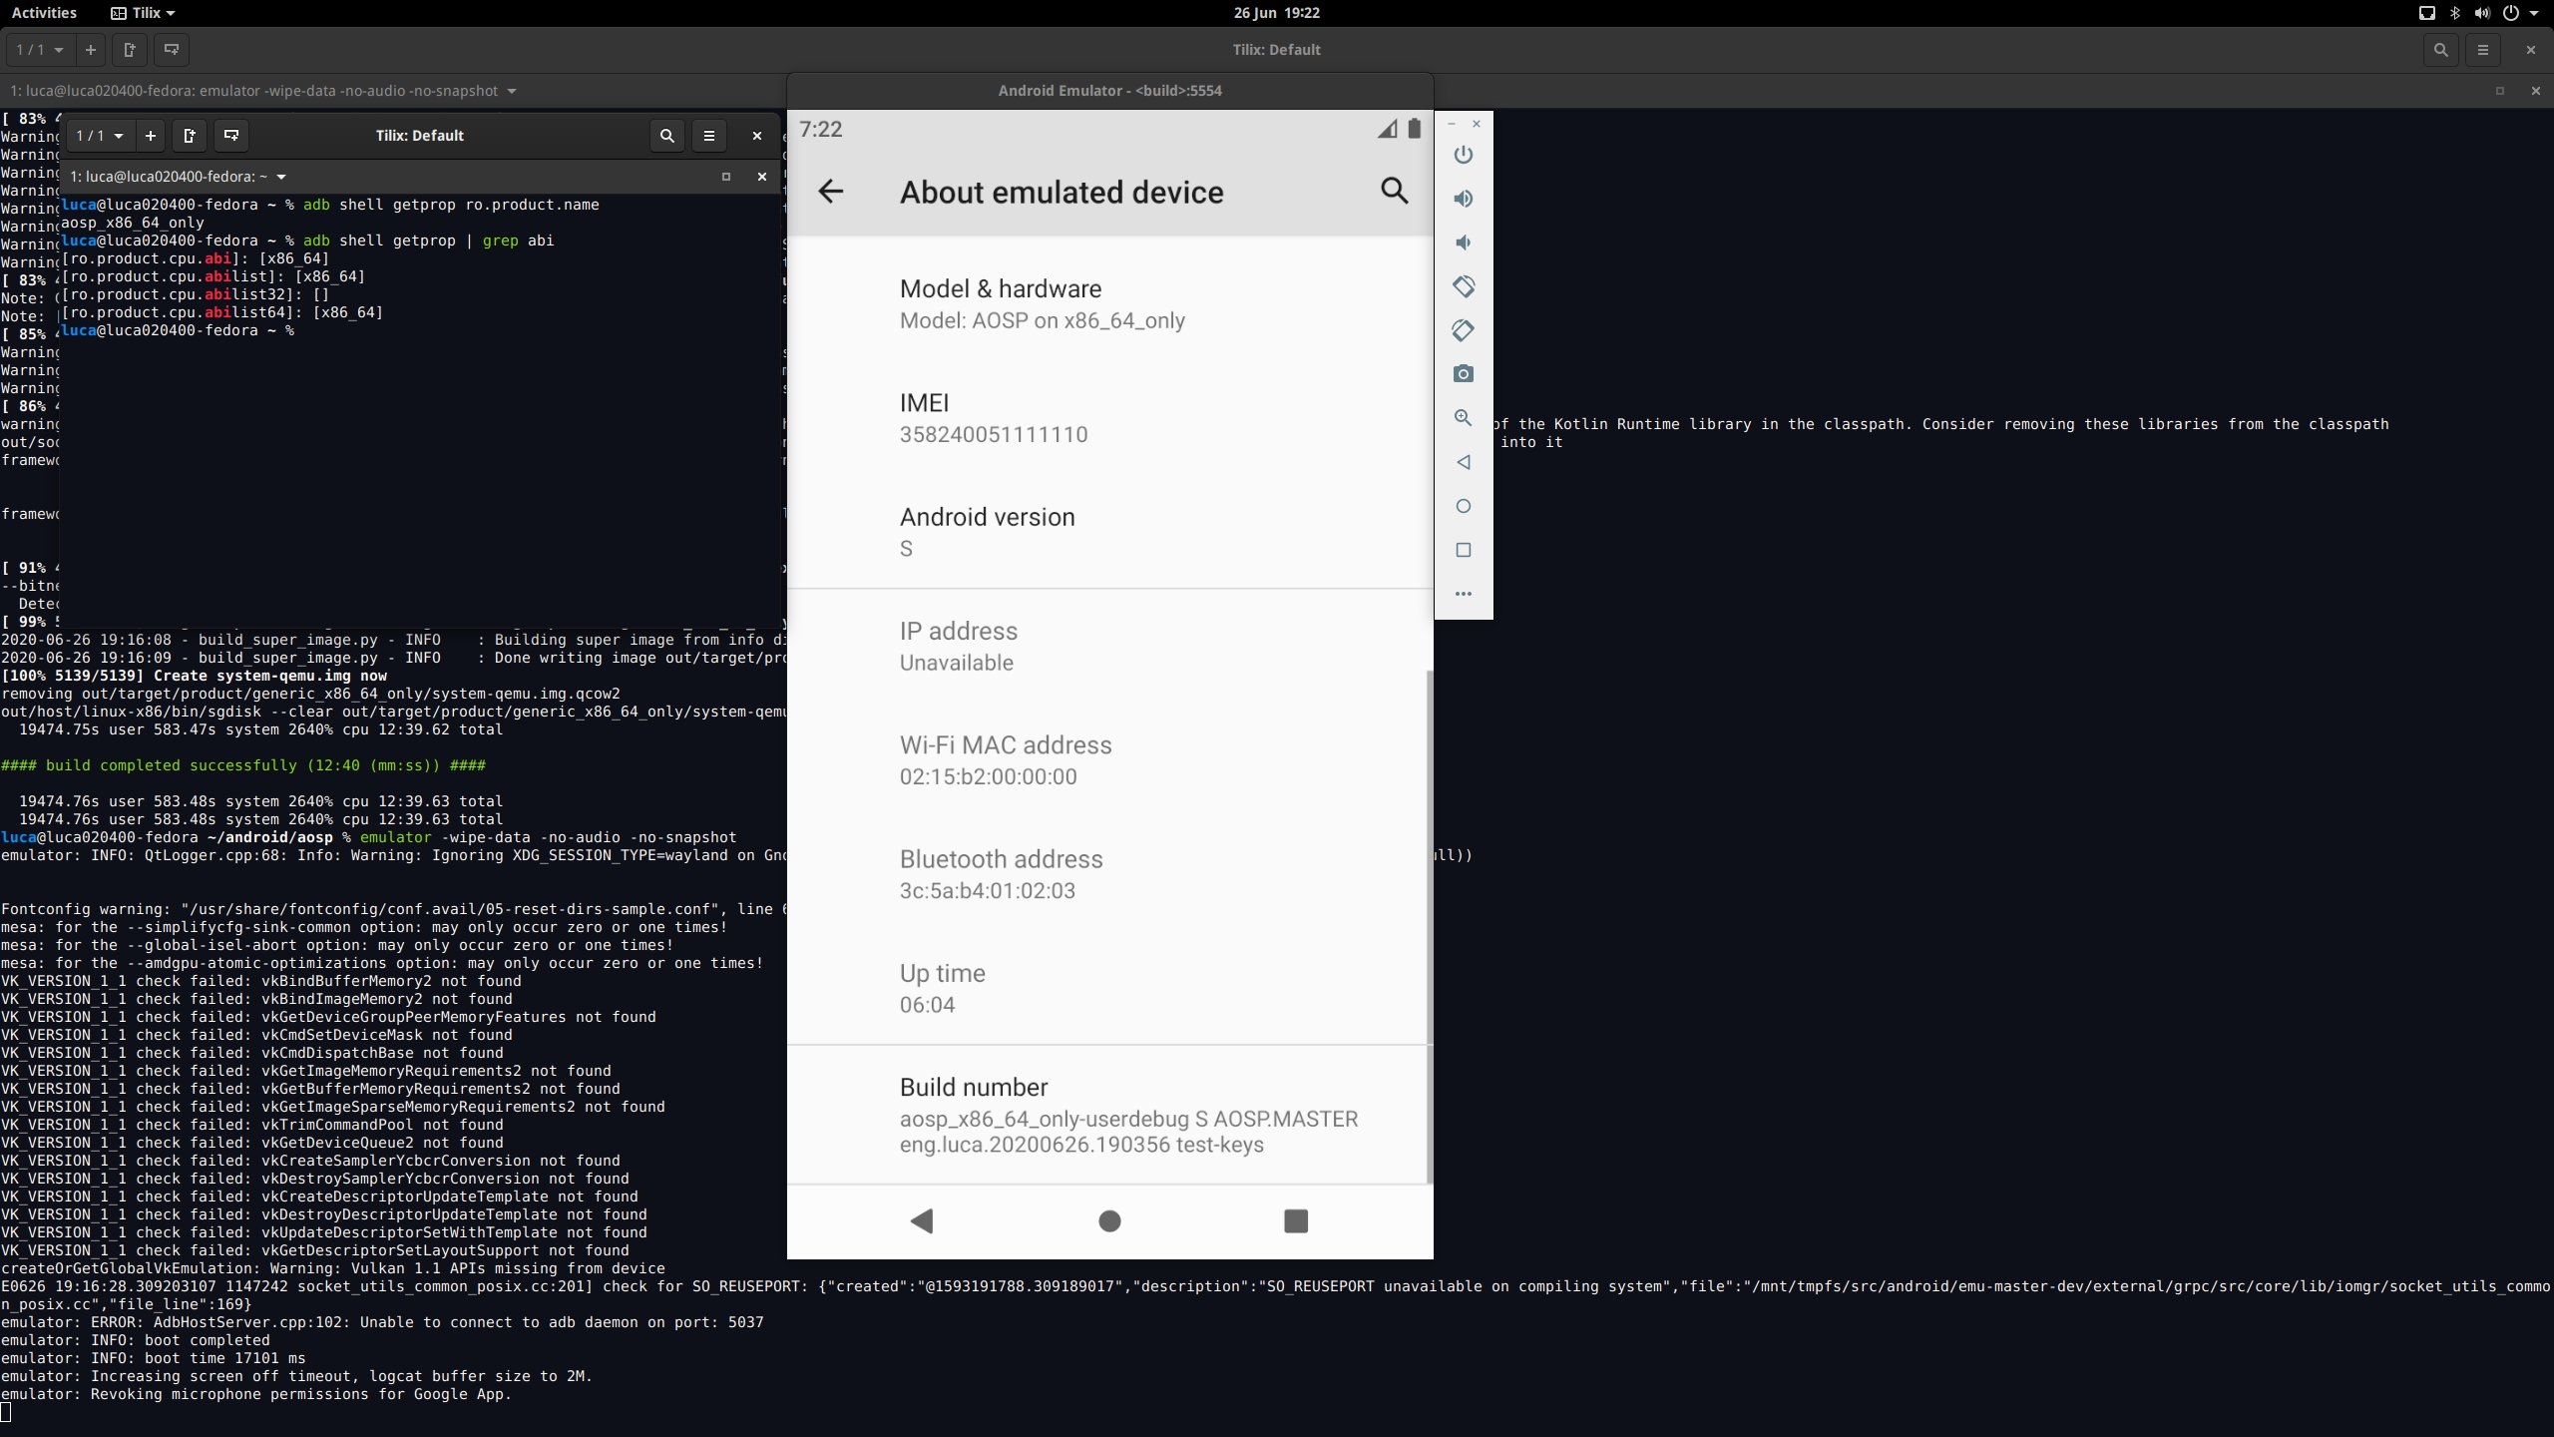2554x1437 pixels.
Task: Open the Tilix app menu in the top bar
Action: pos(144,13)
